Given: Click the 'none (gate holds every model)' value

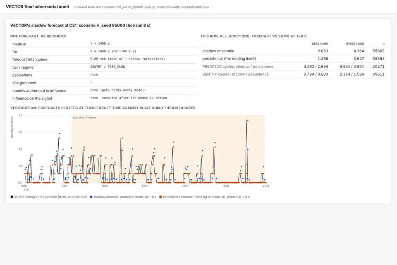Looking at the screenshot, I should 118,90.
